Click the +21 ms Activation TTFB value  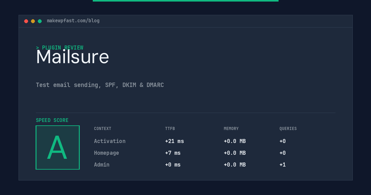pyautogui.click(x=174, y=141)
